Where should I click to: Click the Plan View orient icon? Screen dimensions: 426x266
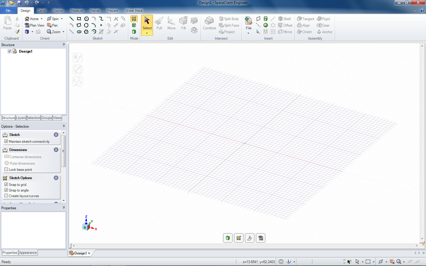click(27, 25)
